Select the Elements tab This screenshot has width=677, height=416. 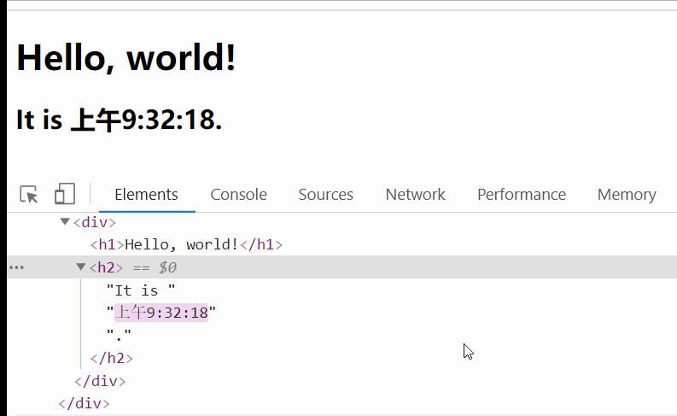click(x=146, y=195)
